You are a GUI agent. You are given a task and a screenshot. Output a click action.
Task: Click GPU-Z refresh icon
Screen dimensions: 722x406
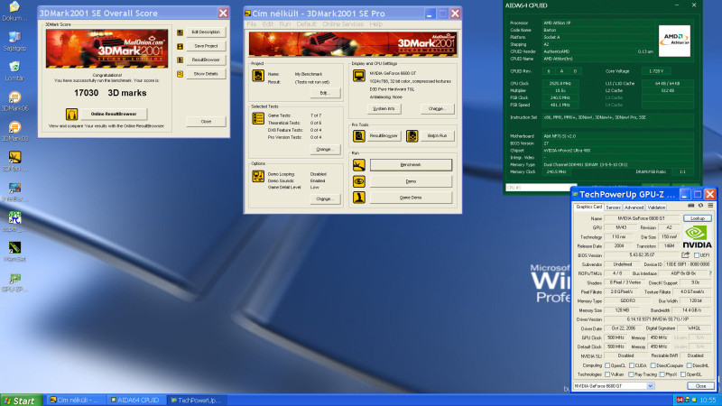701,206
